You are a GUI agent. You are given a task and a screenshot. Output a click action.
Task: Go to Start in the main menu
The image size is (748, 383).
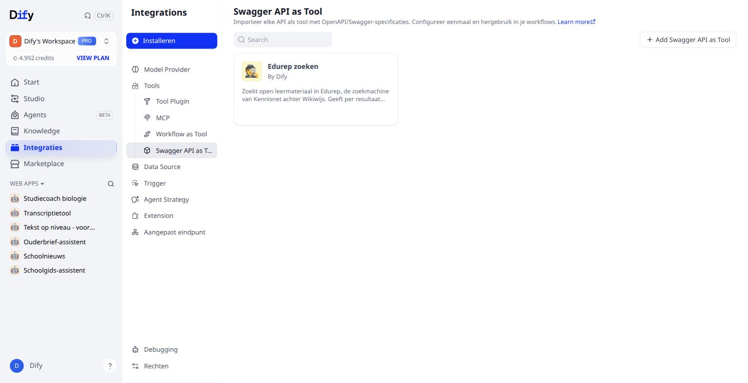61,82
